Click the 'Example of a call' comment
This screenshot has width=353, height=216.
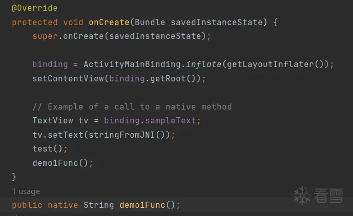point(132,106)
